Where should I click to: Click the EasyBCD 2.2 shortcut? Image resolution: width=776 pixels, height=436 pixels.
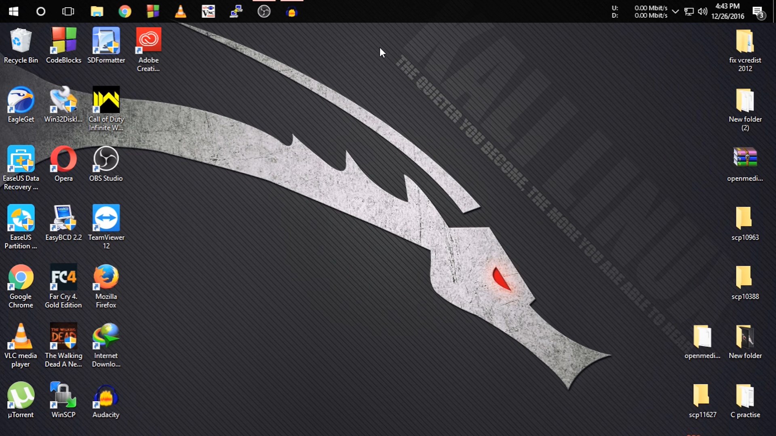point(63,222)
